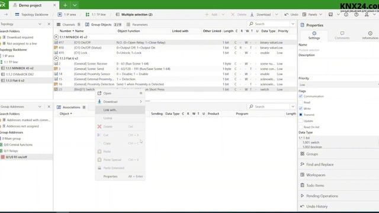Click the Open icon in the context menu
The image size is (379, 213).
click(99, 93)
